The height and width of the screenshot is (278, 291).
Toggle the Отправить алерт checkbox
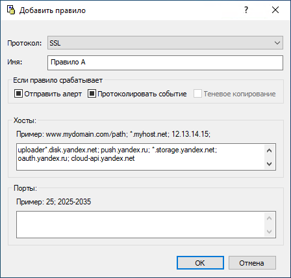point(18,94)
